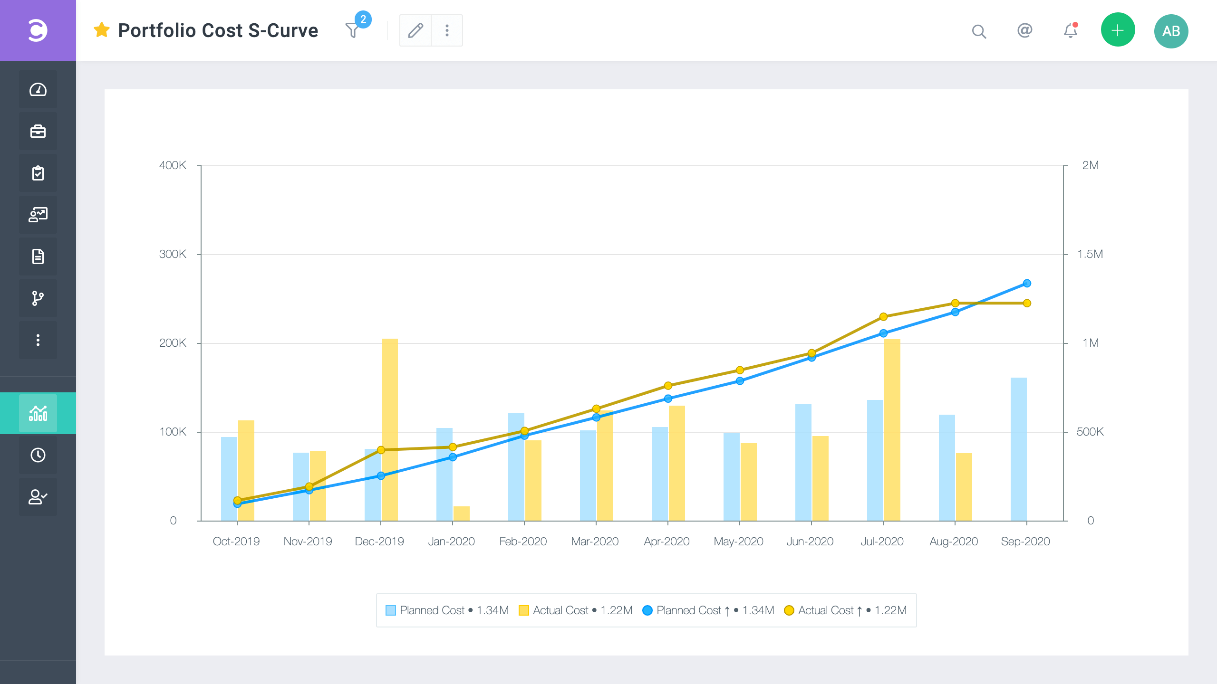Click the pencil edit report button
This screenshot has width=1217, height=684.
[x=415, y=30]
